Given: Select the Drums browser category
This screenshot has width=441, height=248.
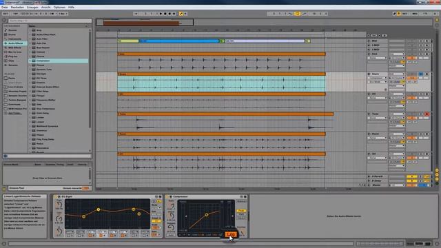Looking at the screenshot, I should click(12, 34).
